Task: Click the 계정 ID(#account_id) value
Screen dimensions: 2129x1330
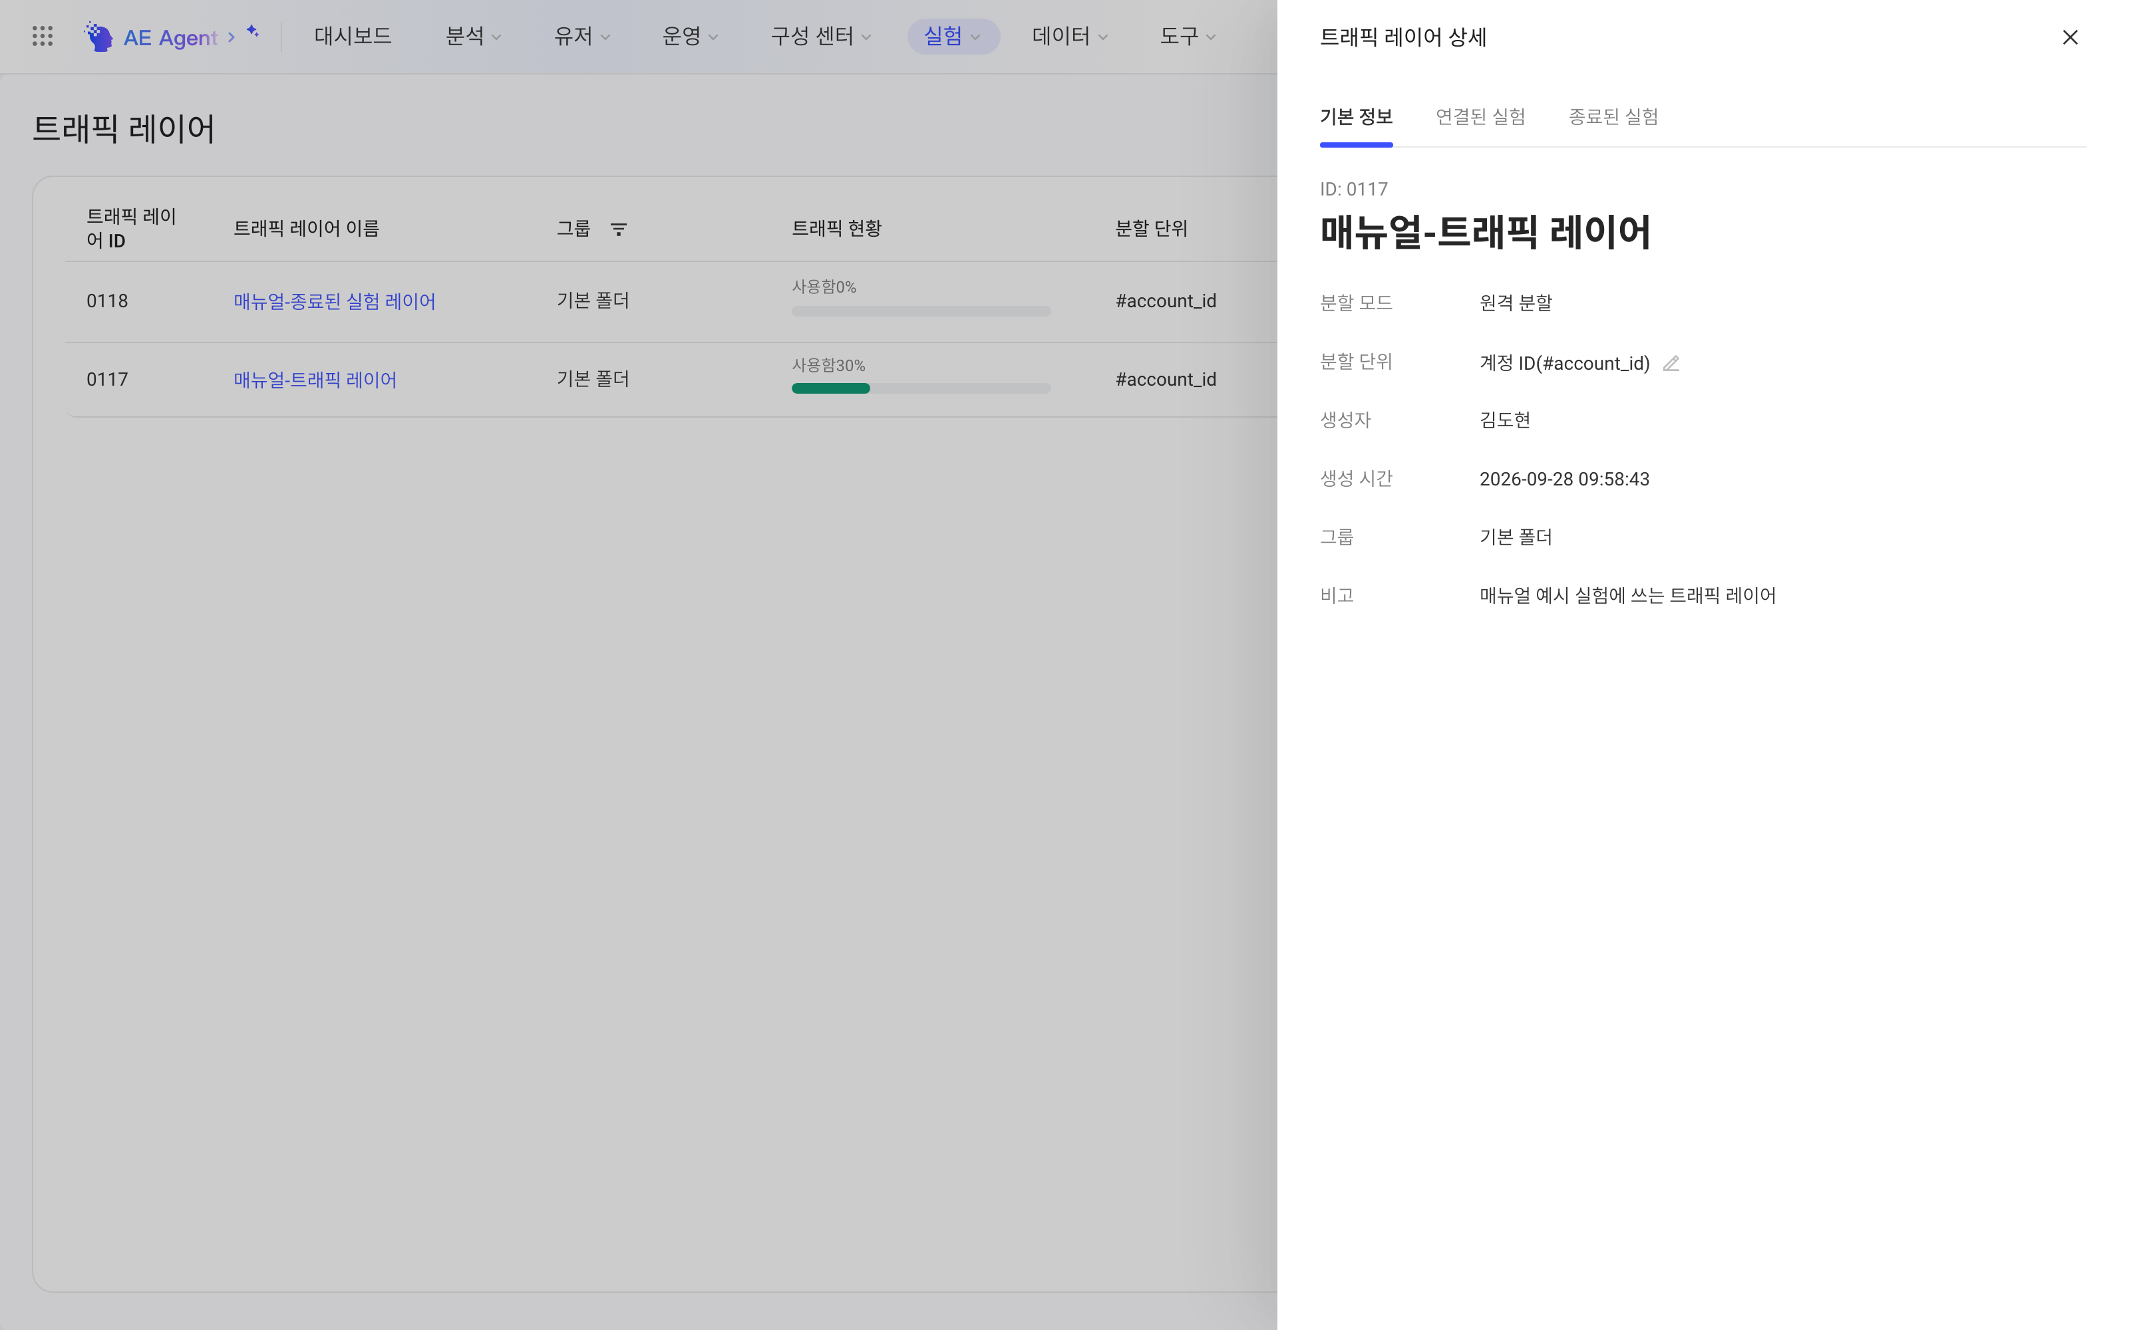Action: click(1564, 363)
